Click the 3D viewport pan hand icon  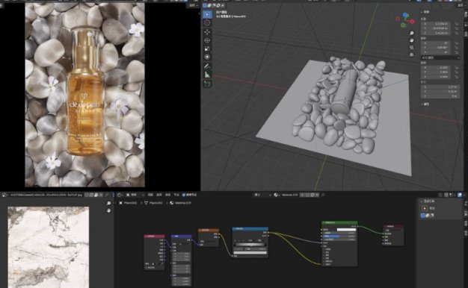coord(412,40)
